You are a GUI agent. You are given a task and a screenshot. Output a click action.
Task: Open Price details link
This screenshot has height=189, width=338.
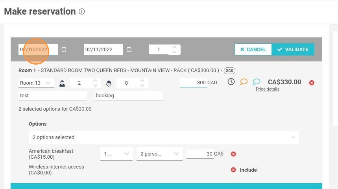268,89
